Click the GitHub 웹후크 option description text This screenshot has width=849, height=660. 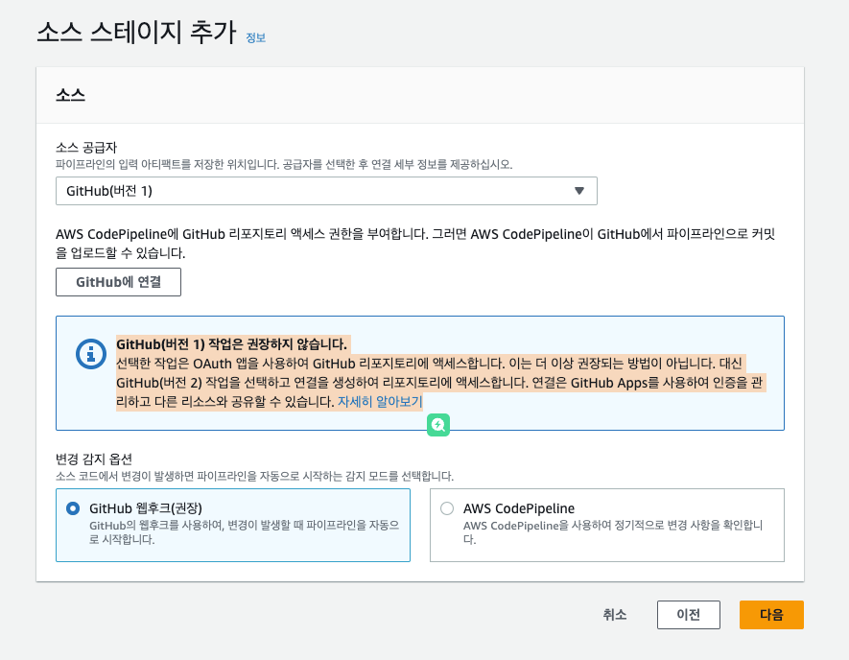point(245,531)
